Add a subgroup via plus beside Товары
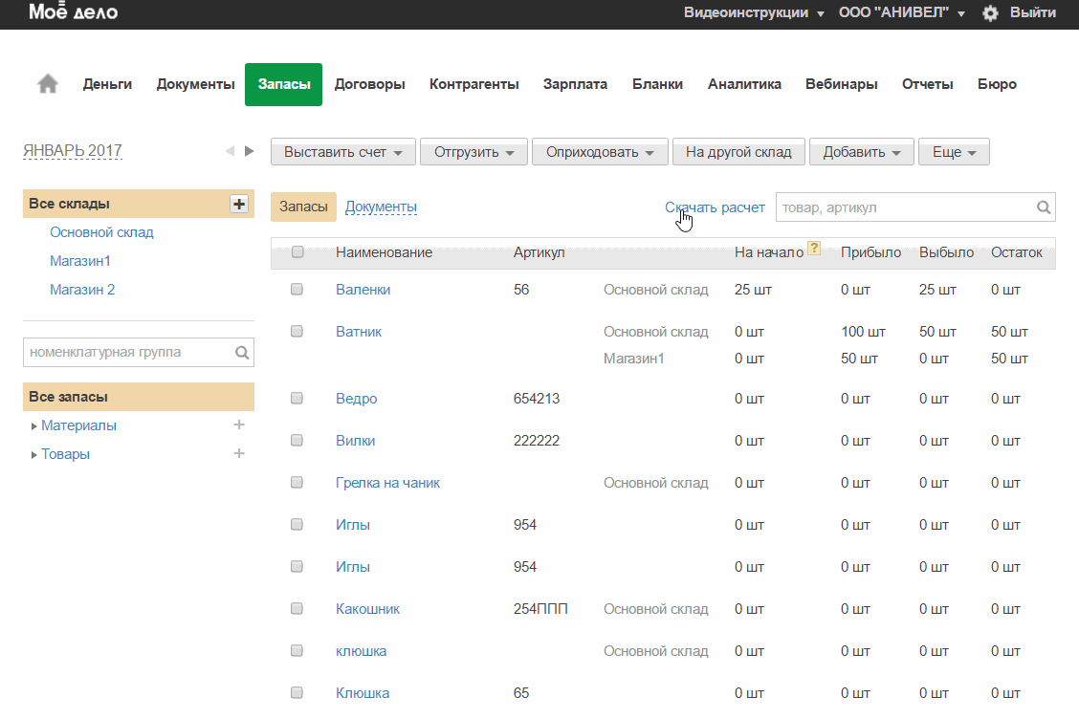1079x719 pixels. point(239,454)
